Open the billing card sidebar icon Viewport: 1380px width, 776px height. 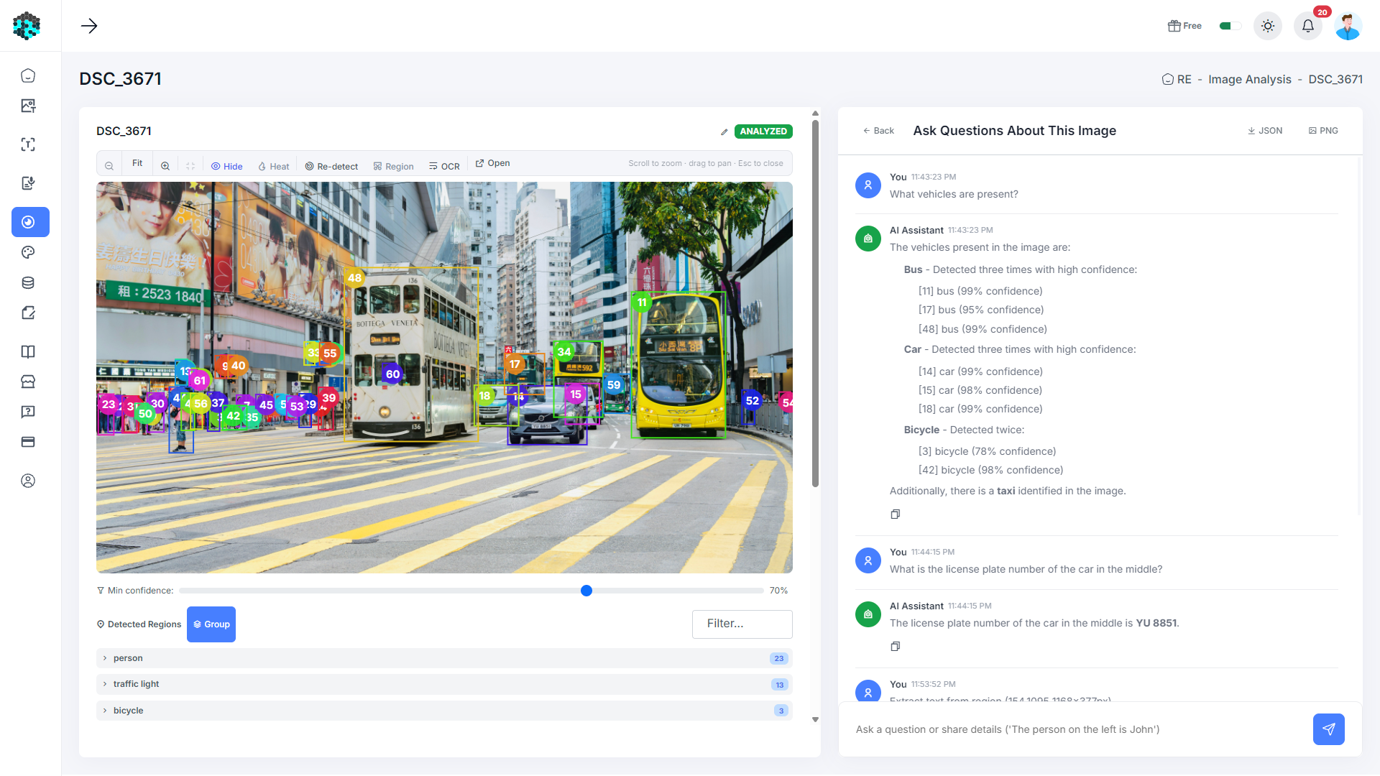[28, 442]
